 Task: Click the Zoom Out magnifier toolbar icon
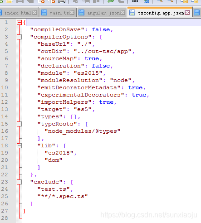(170, 1)
